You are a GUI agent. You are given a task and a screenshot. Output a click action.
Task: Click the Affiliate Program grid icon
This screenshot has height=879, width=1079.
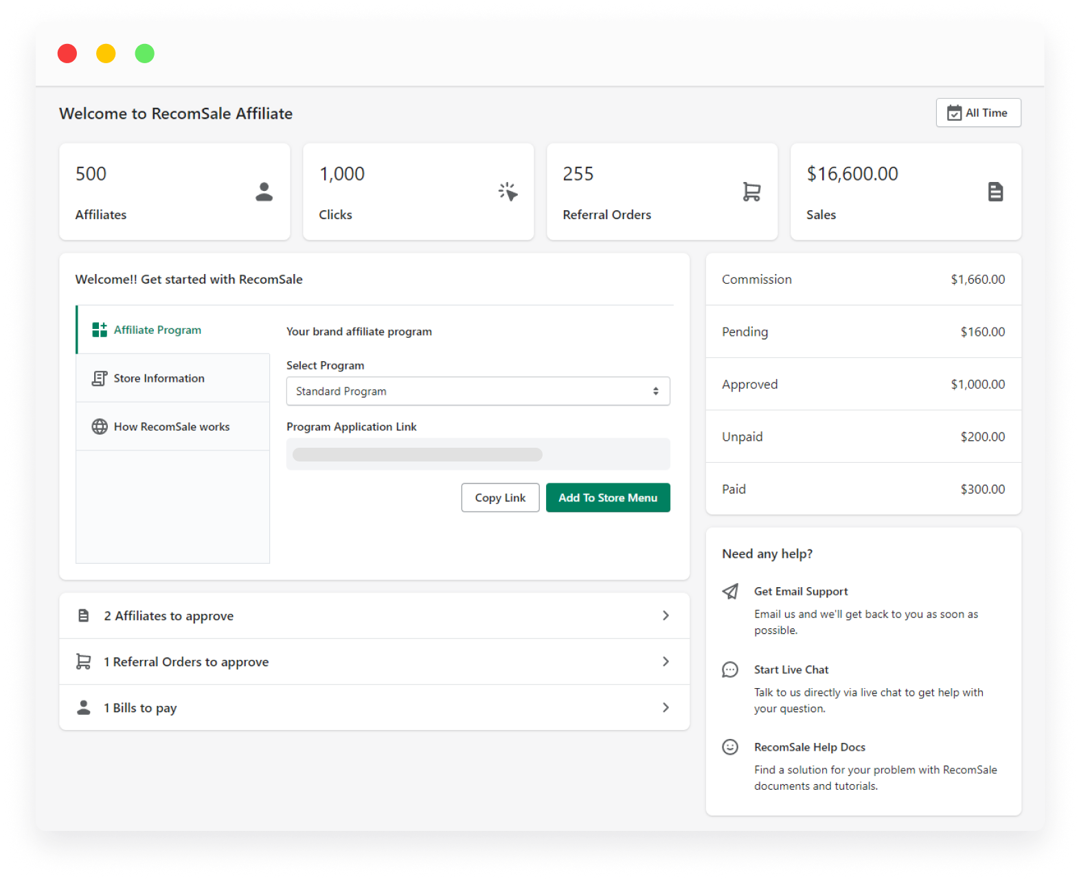coord(100,330)
